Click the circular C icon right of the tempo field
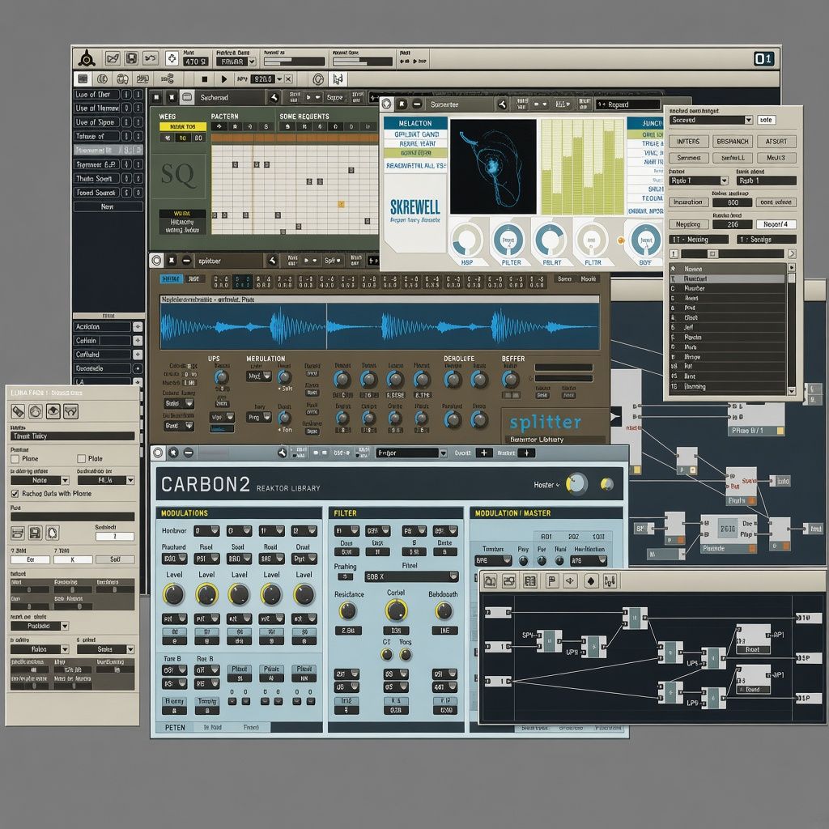 (318, 79)
